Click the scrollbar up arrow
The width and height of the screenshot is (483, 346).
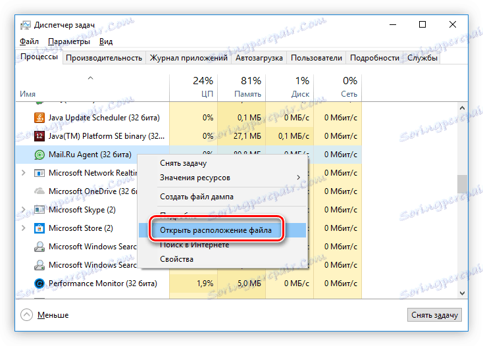(462, 108)
